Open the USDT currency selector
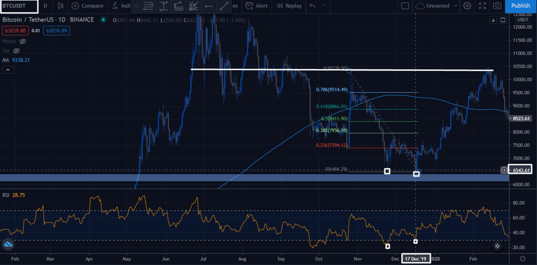 pyautogui.click(x=522, y=20)
